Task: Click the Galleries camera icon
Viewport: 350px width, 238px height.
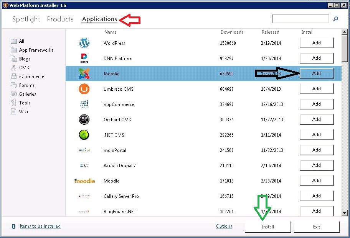Action: (14, 94)
